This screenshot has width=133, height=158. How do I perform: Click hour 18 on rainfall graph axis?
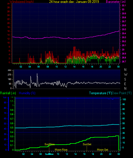(x=93, y=154)
